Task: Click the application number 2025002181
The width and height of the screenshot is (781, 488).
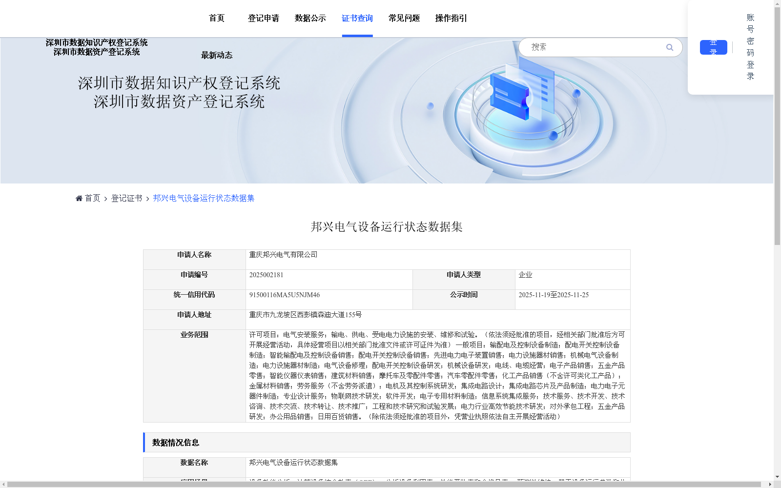Action: (x=266, y=275)
